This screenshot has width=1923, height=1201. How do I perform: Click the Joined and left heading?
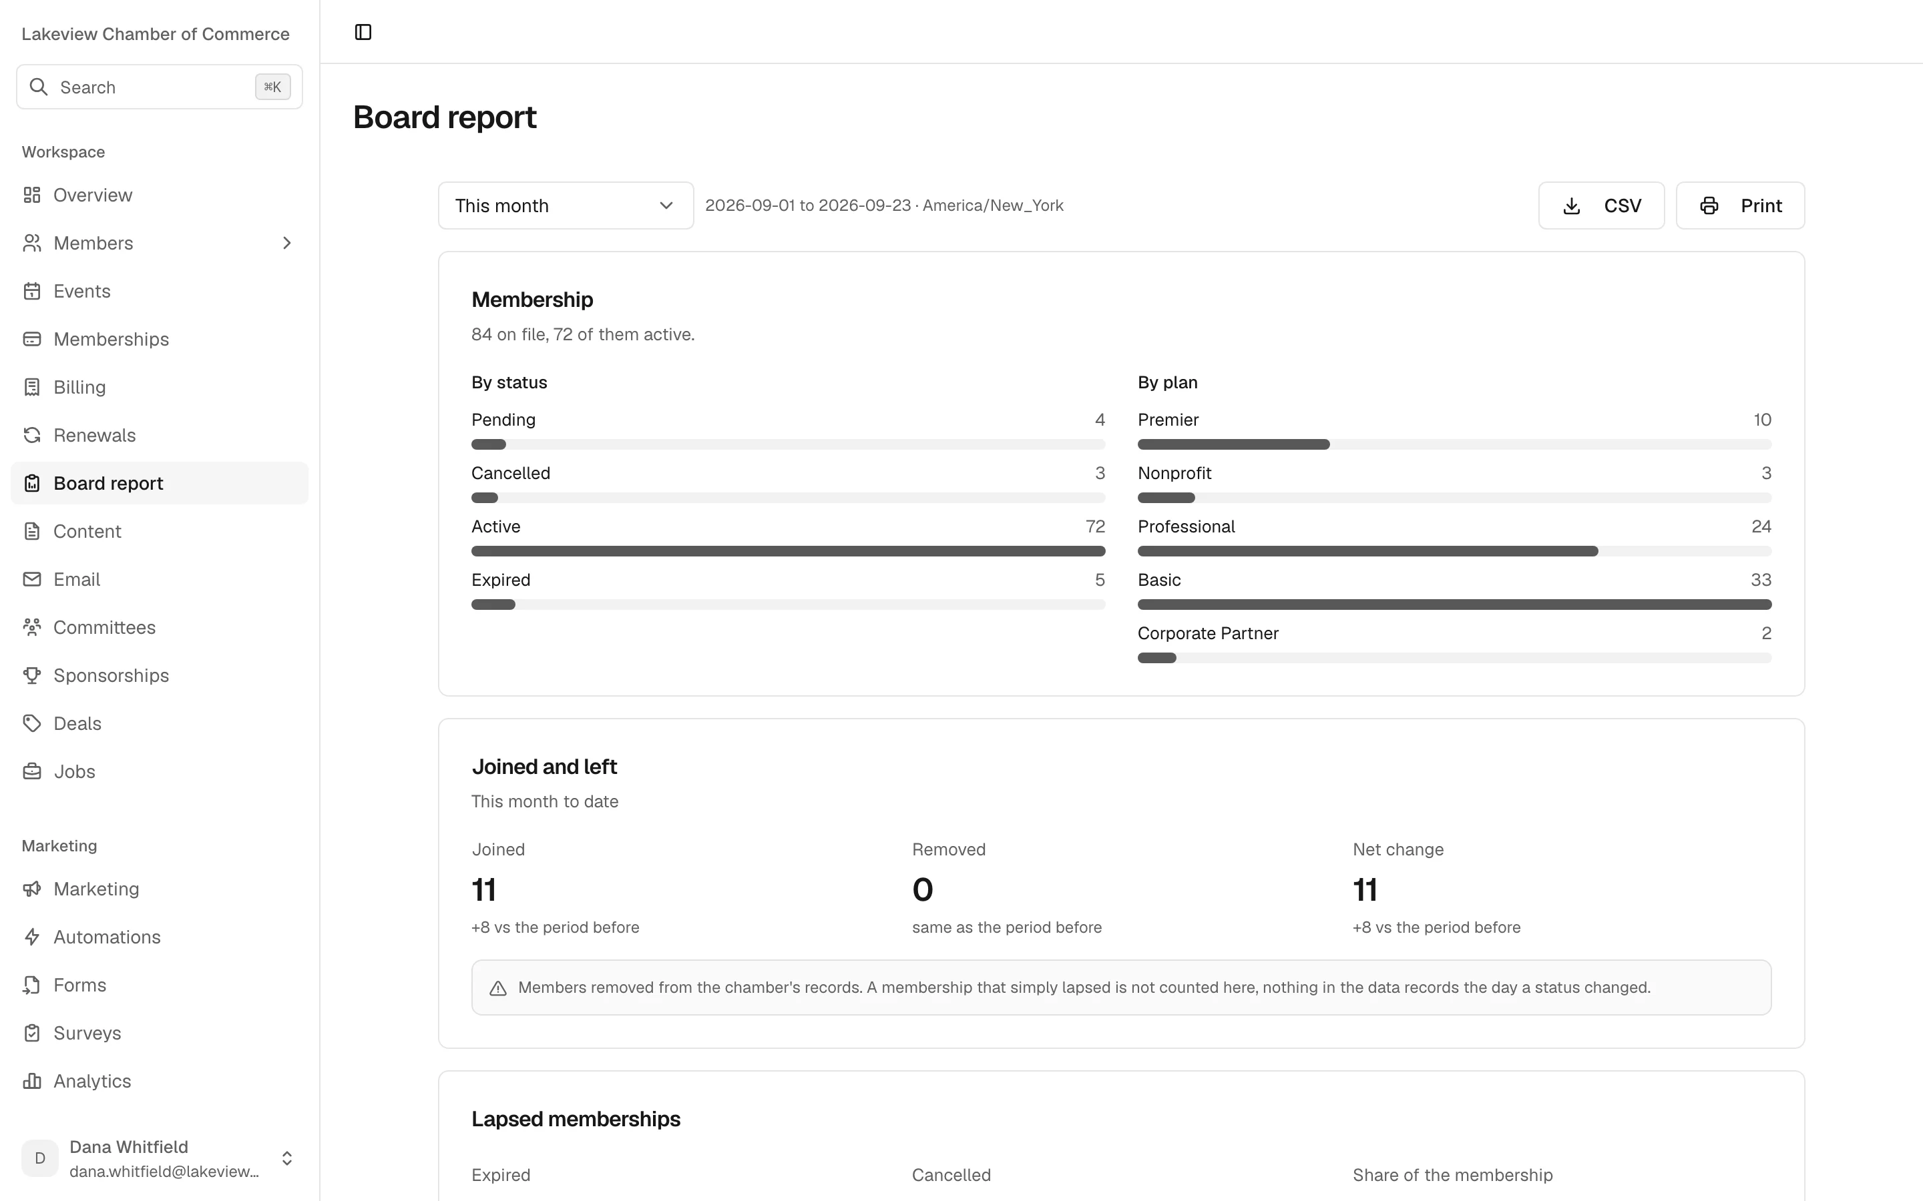coord(544,767)
